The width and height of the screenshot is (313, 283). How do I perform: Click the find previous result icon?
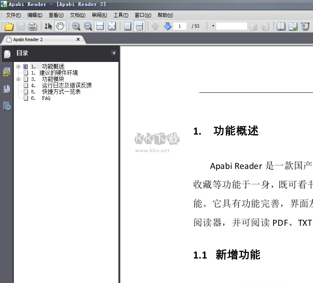(x=265, y=26)
